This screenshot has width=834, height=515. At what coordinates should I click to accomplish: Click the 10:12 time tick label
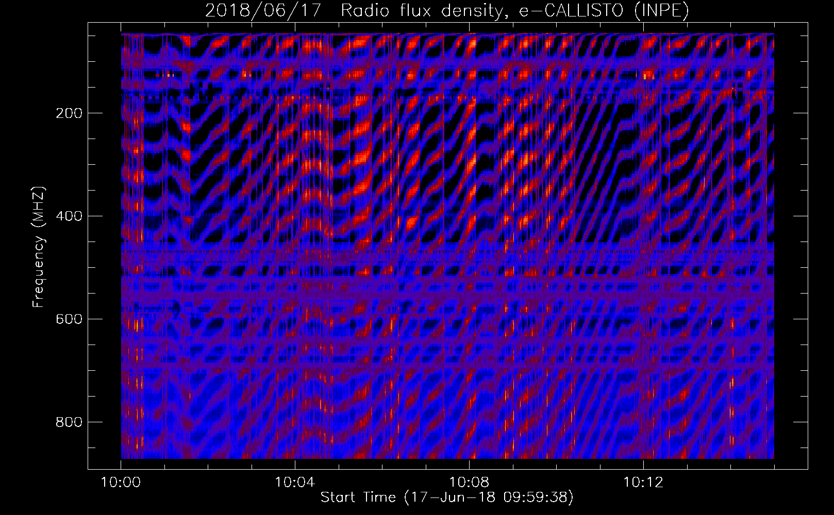643,483
